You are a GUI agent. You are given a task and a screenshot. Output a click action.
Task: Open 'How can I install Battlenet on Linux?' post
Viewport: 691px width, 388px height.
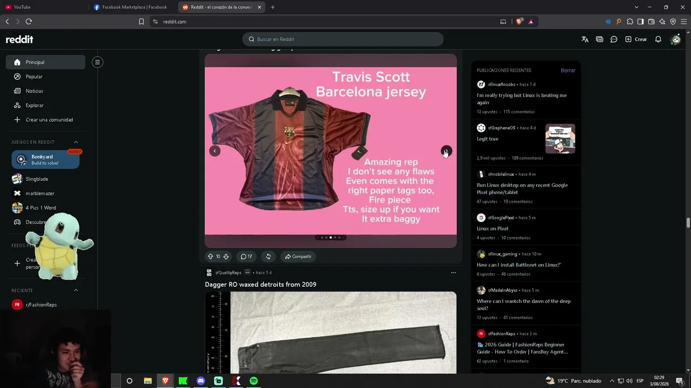(x=519, y=265)
